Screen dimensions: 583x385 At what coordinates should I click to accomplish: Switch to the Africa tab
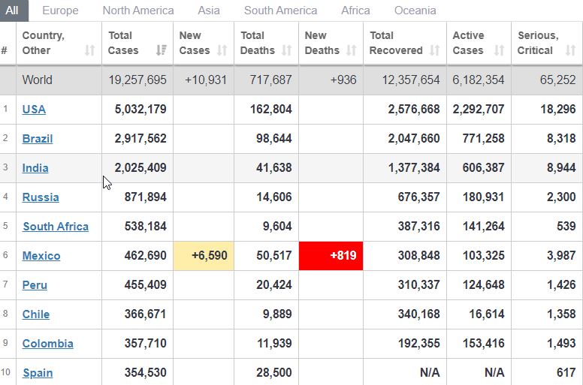355,11
